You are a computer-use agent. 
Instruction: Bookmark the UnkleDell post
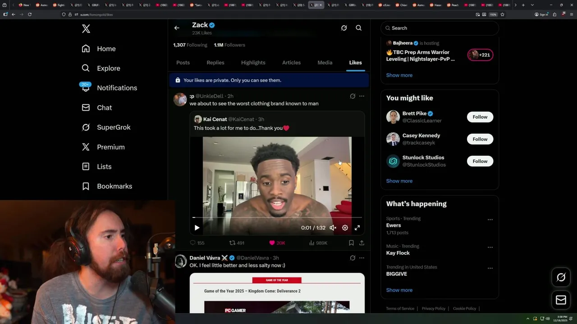tap(351, 243)
